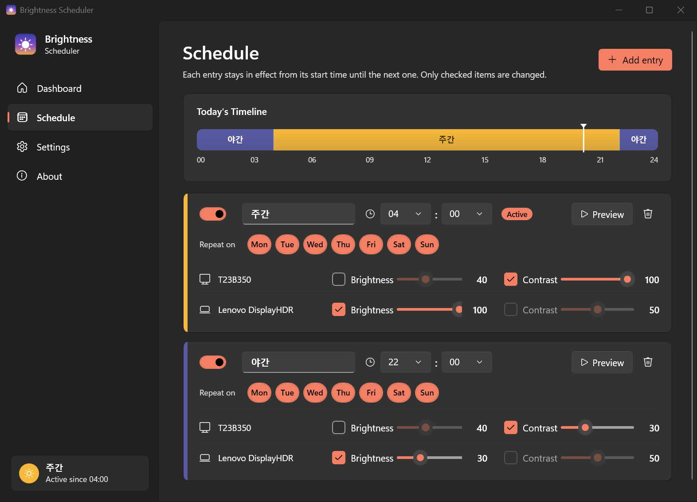This screenshot has width=697, height=502.
Task: Click the yellow sun status icon at bottom left
Action: [29, 473]
